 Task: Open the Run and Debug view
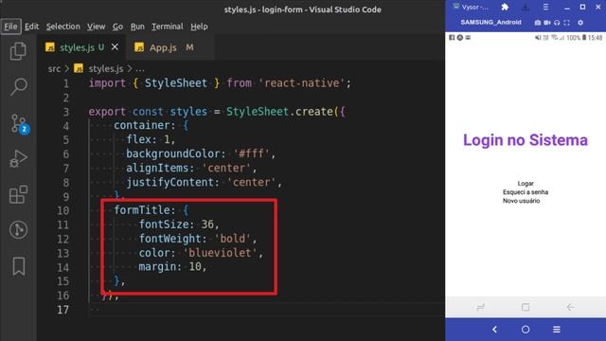point(18,159)
